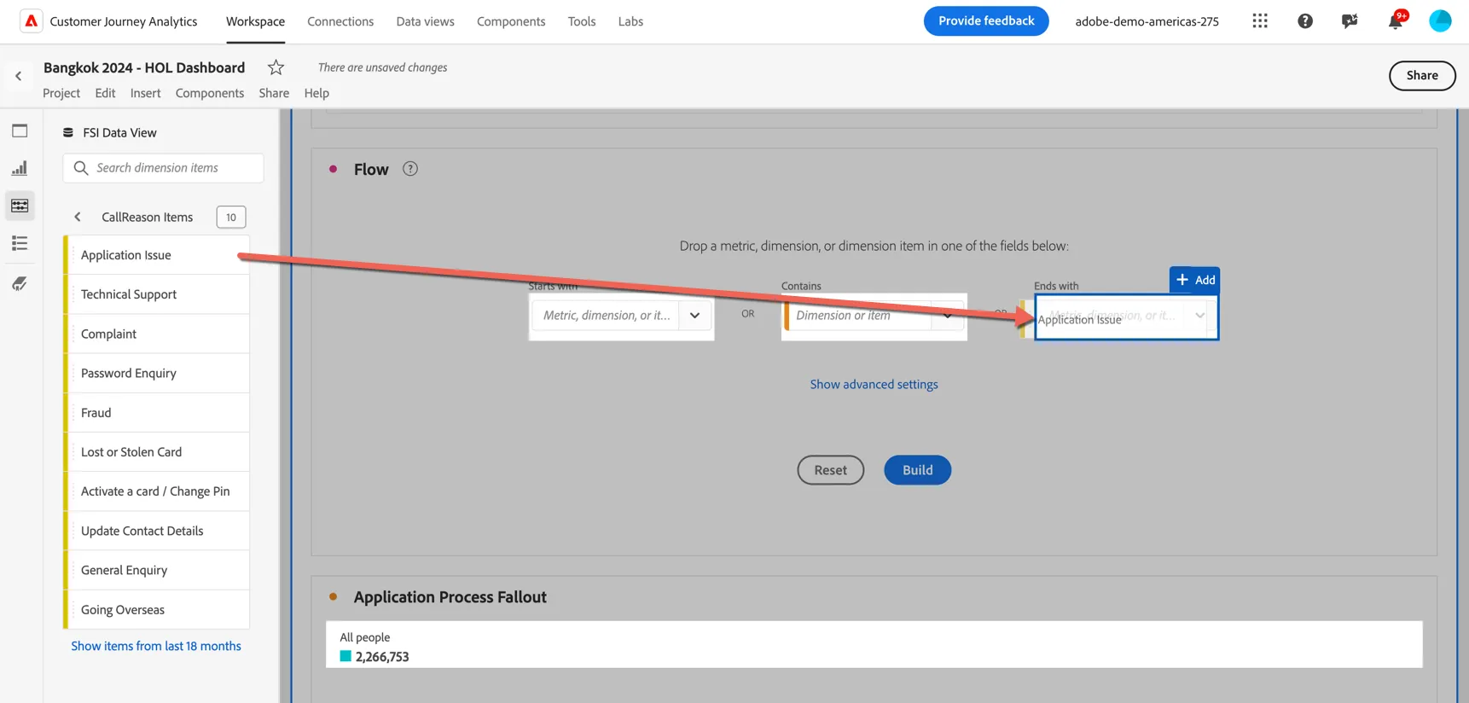Select the Password Enquiry item

pyautogui.click(x=158, y=373)
